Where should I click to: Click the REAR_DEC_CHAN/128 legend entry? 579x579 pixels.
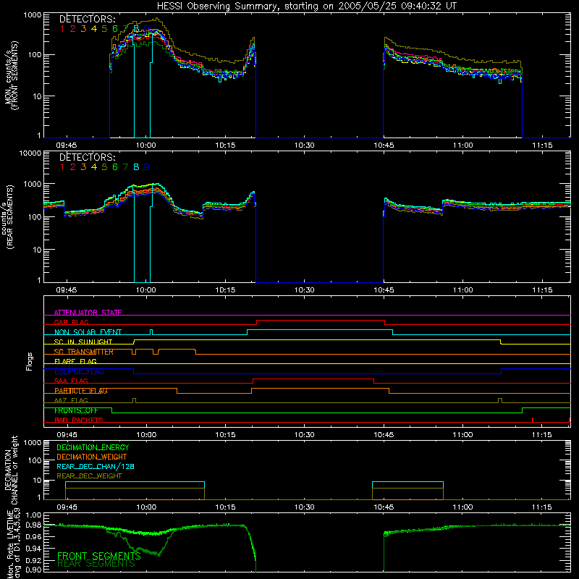[96, 466]
